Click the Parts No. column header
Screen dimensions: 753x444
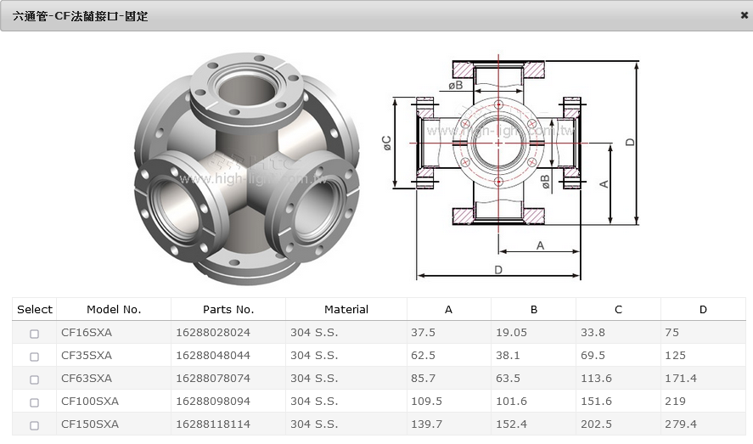pos(228,310)
